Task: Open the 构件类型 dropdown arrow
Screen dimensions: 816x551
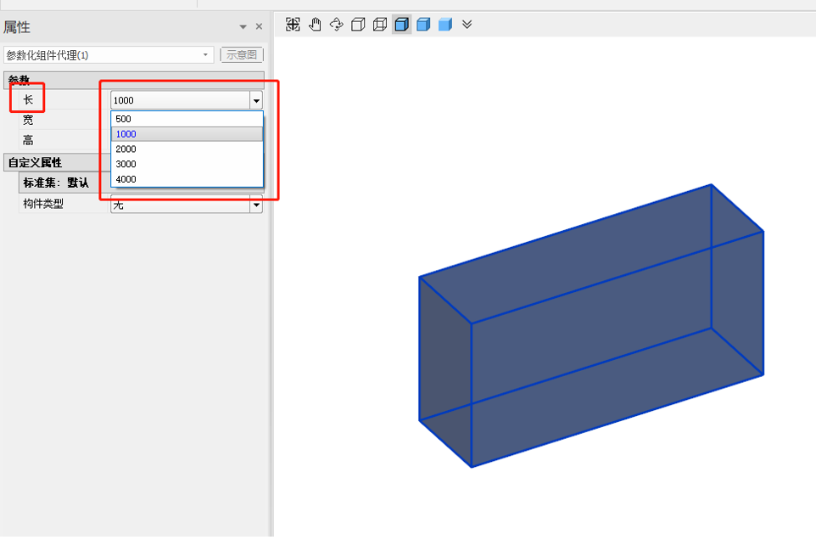Action: click(x=256, y=205)
